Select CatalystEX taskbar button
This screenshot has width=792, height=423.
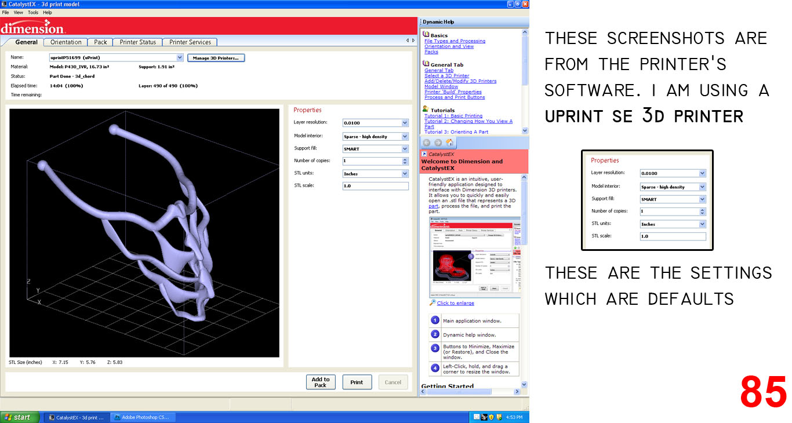76,417
